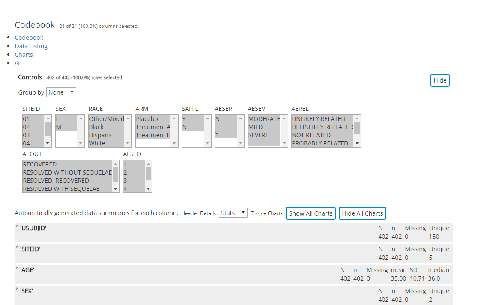Click AESEQ list scroll down arrow
This screenshot has height=305, width=481.
click(x=149, y=189)
